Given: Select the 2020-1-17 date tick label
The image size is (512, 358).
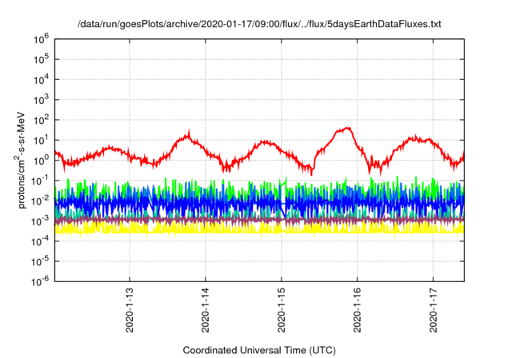Looking at the screenshot, I should coord(433,310).
